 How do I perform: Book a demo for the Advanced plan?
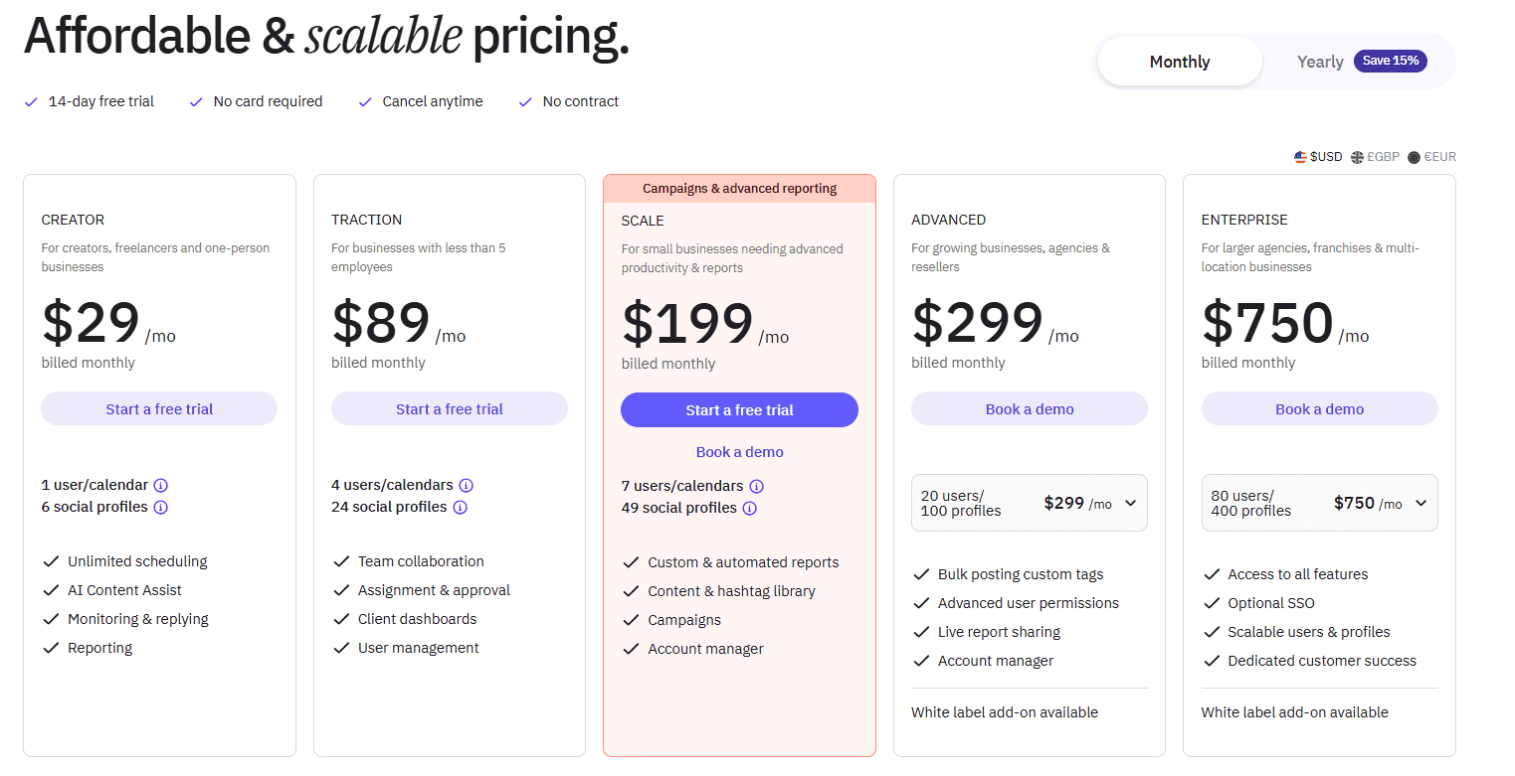click(1029, 408)
